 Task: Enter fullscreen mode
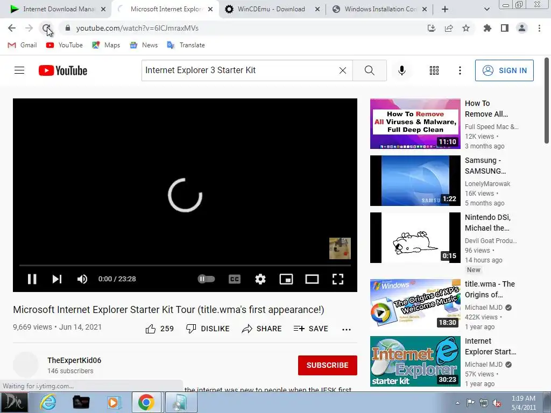point(338,279)
